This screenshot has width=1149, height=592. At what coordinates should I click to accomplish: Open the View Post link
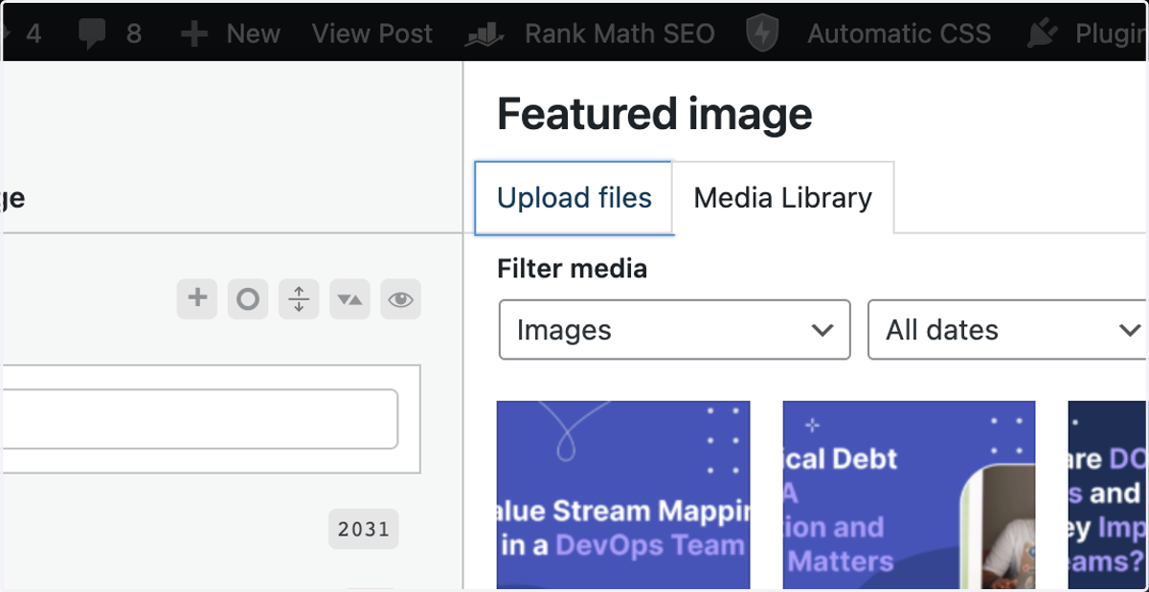(x=372, y=34)
